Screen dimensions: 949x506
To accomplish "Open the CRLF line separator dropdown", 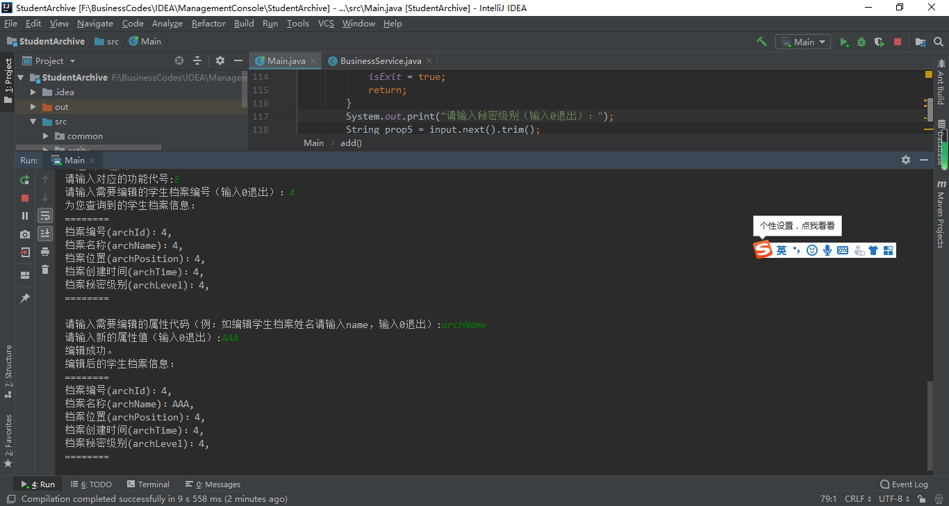I will [x=858, y=498].
